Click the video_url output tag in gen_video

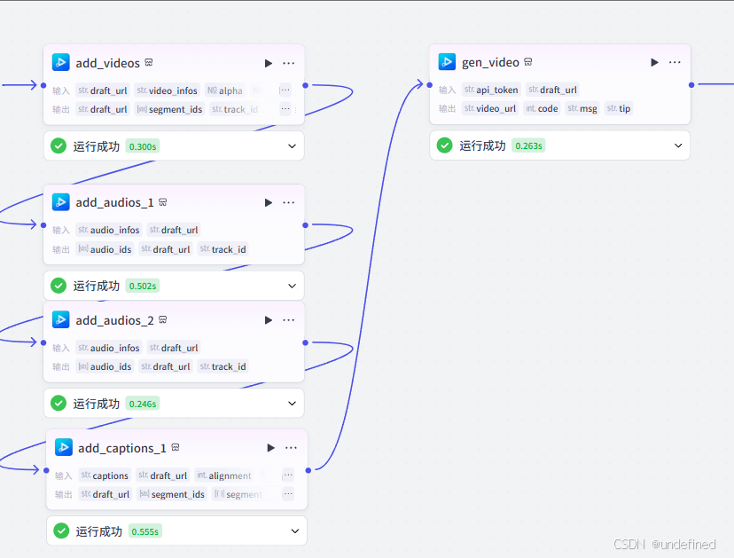click(x=490, y=108)
